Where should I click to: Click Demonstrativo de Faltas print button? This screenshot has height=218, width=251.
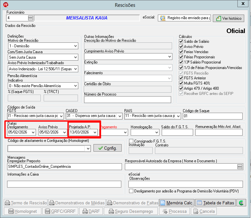click(x=133, y=203)
